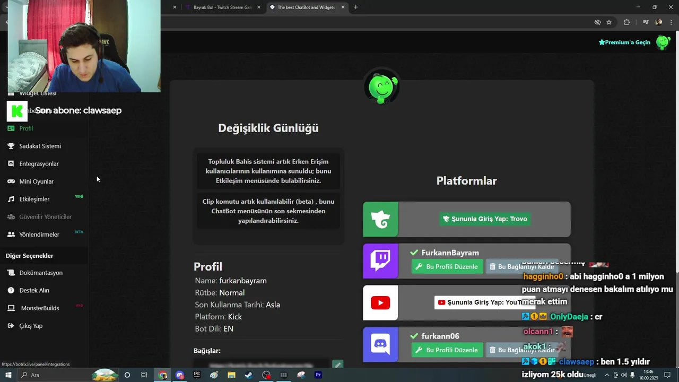Open Mini Oyunlar from the sidebar
The height and width of the screenshot is (382, 679).
[36, 181]
